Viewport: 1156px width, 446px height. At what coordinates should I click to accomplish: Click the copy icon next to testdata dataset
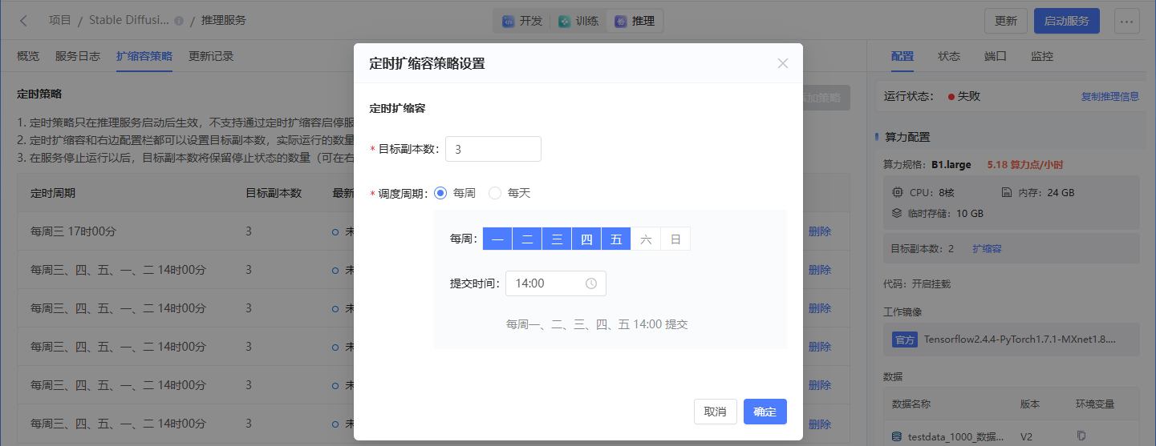[1081, 436]
